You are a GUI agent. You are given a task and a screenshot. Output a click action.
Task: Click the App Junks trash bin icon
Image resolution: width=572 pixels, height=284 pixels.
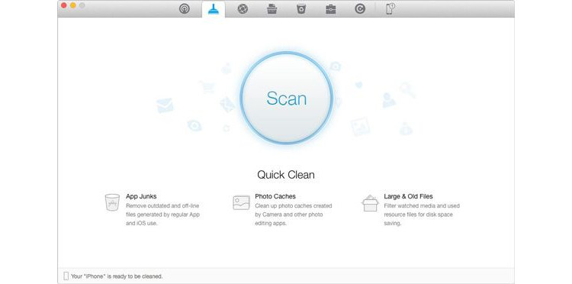coord(112,202)
